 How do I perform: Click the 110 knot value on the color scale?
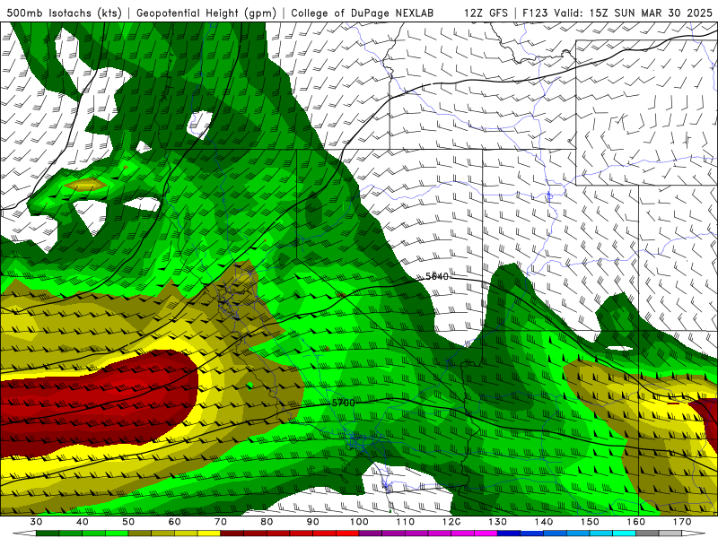pyautogui.click(x=406, y=522)
